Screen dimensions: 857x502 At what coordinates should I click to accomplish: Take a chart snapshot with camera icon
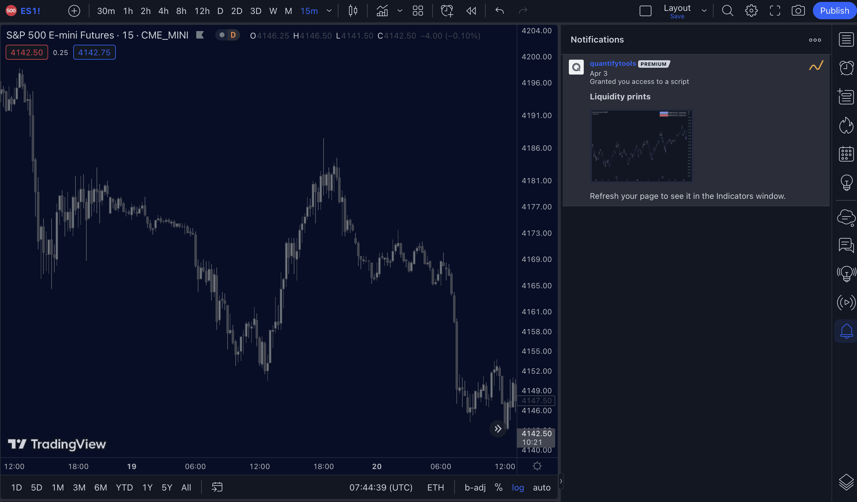[x=798, y=11]
